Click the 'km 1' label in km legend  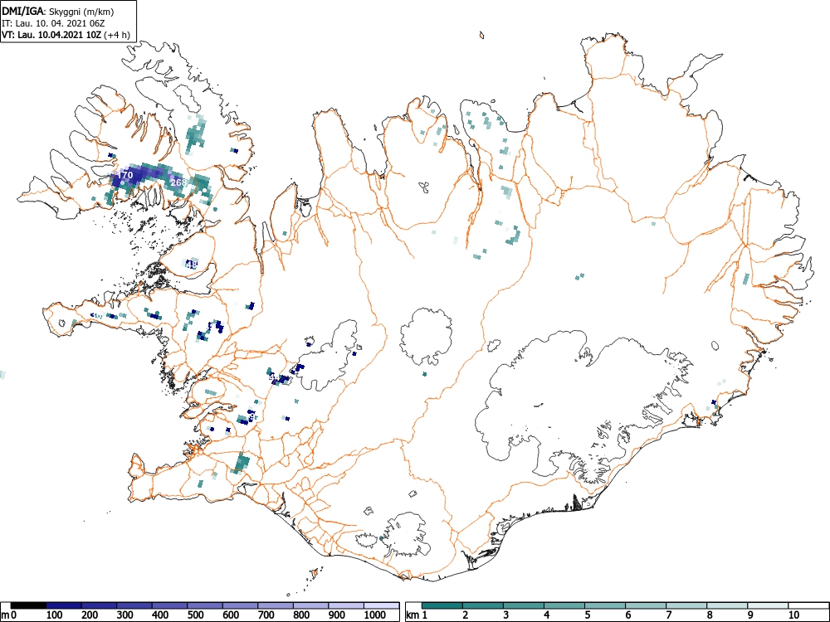pos(417,615)
